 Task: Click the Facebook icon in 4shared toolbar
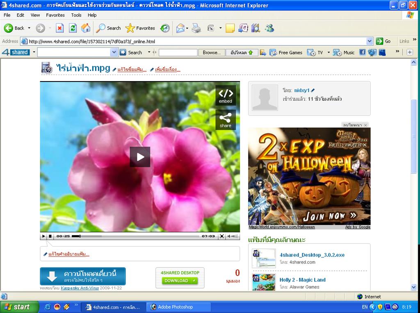click(x=362, y=52)
